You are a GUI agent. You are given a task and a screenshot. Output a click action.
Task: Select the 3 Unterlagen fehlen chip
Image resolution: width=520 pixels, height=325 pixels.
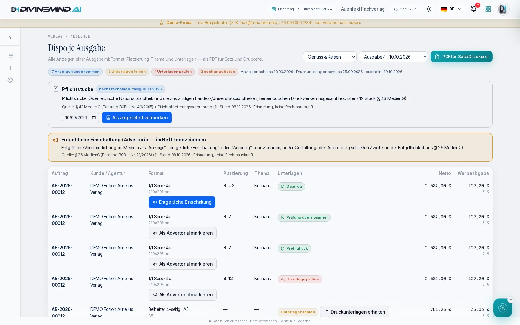(x=127, y=71)
